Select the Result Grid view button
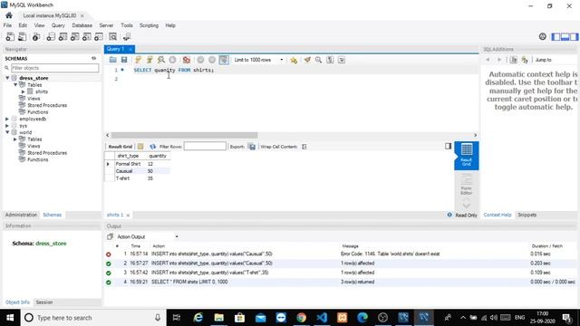 467,155
